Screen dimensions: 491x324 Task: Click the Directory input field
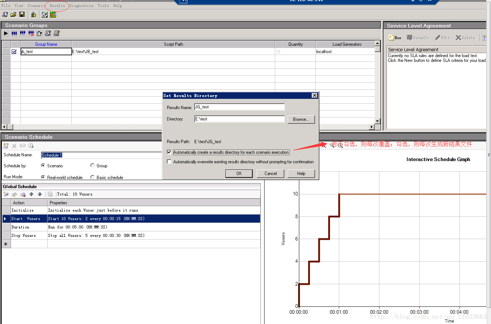[x=240, y=119]
